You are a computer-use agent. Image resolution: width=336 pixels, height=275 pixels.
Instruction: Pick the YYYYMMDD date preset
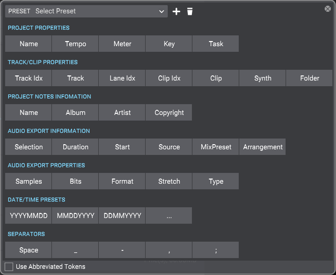29,215
